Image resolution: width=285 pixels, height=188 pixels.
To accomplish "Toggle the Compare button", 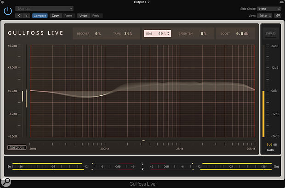I will pyautogui.click(x=40, y=16).
